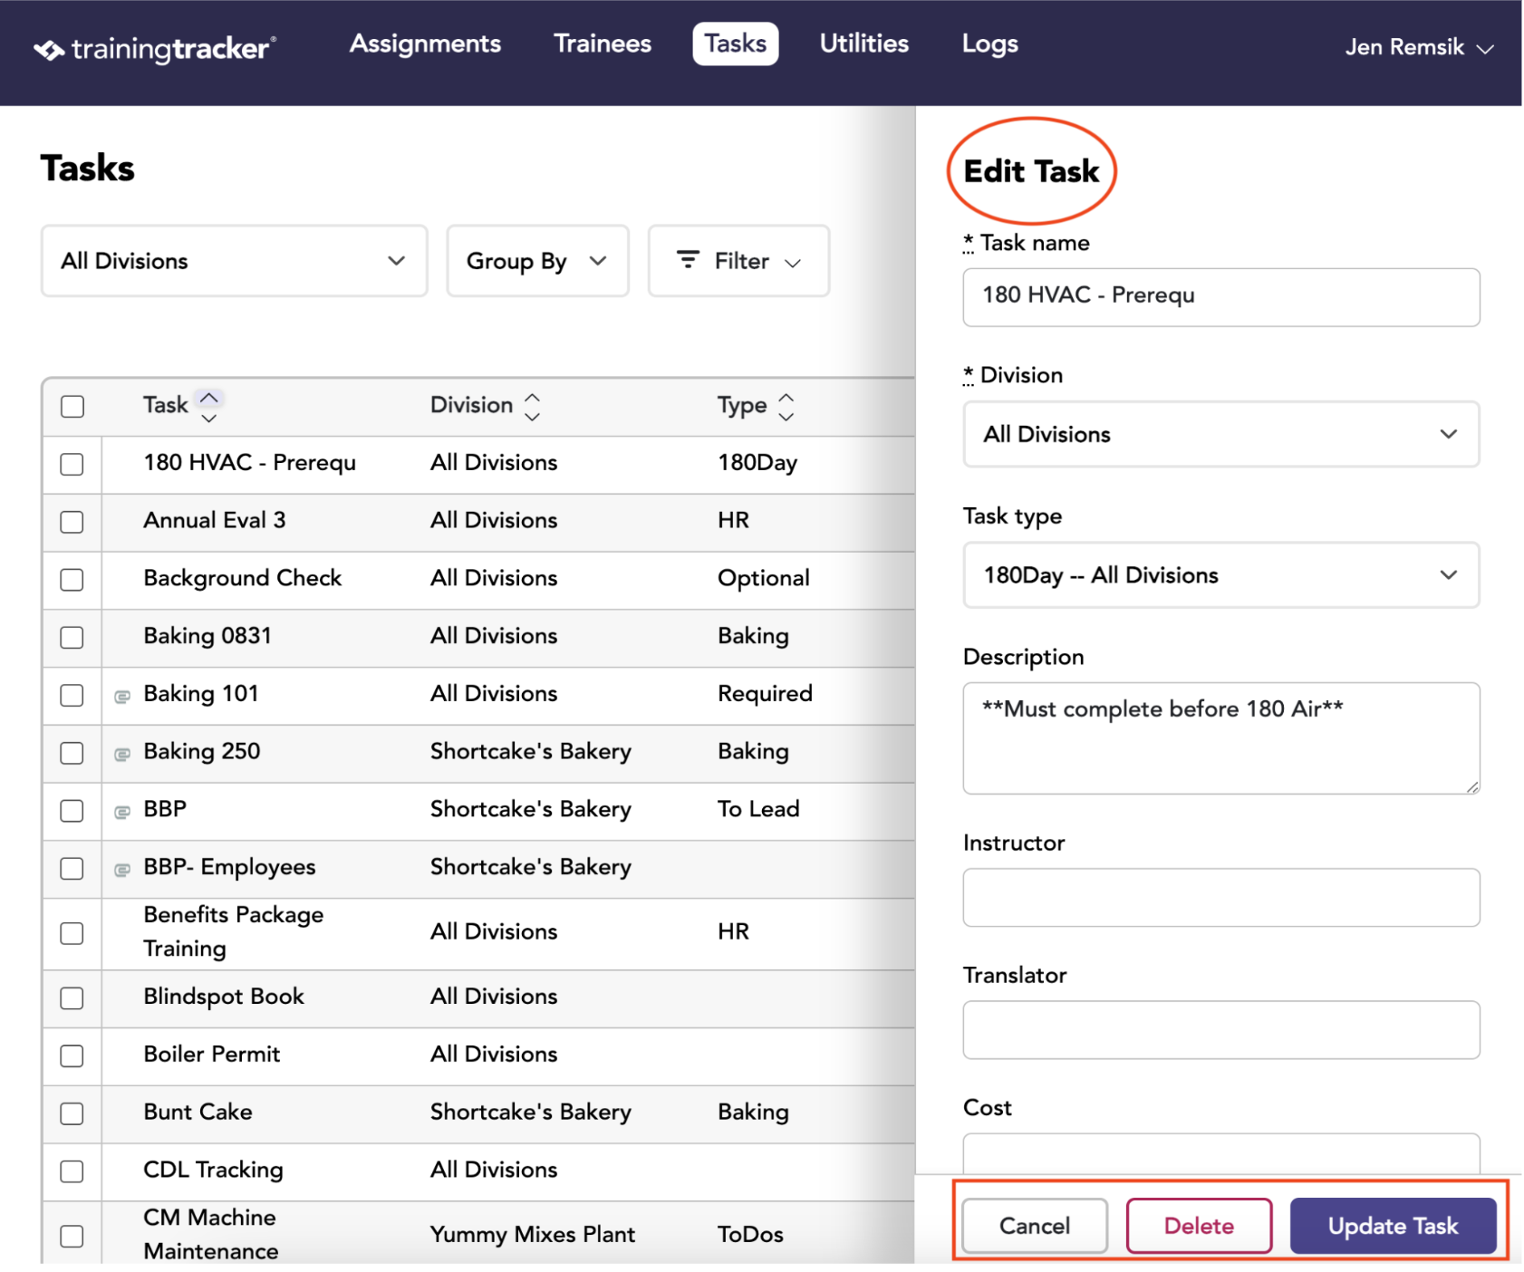This screenshot has width=1524, height=1272.
Task: Sort by Task column arrows
Action: [x=209, y=407]
